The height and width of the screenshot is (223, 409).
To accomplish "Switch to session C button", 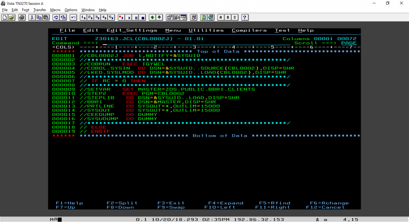I will (x=235, y=18).
